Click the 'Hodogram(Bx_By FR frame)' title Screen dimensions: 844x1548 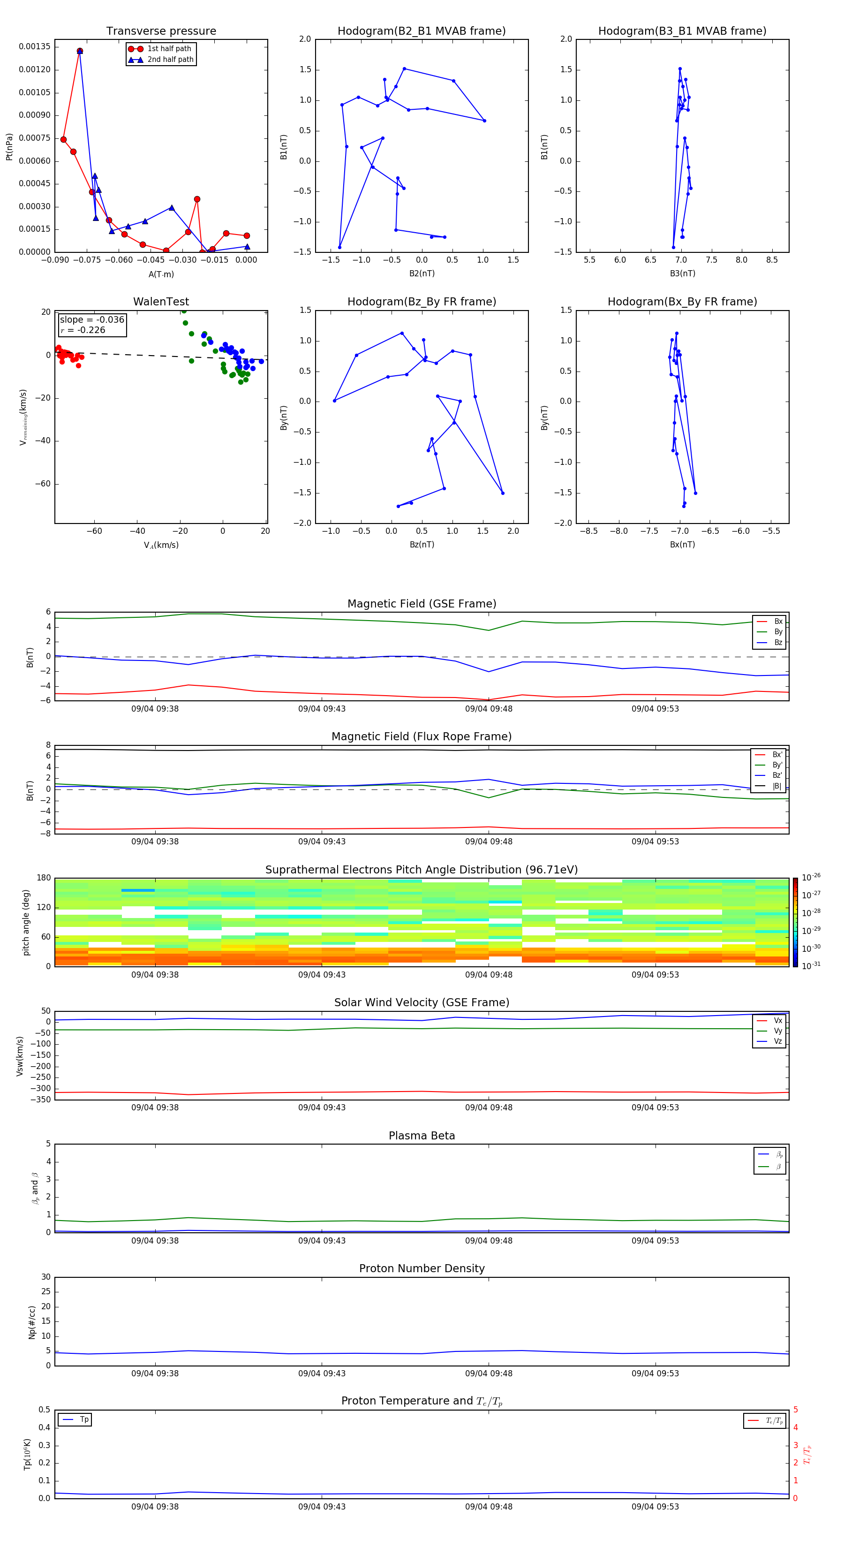click(x=682, y=302)
